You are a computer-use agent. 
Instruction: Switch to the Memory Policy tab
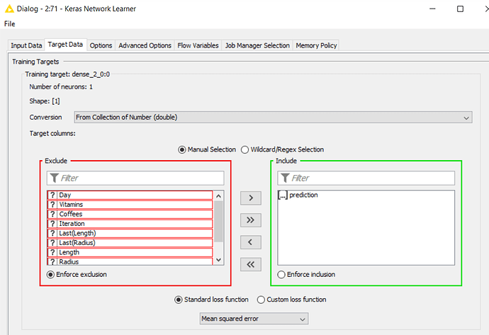pos(316,45)
